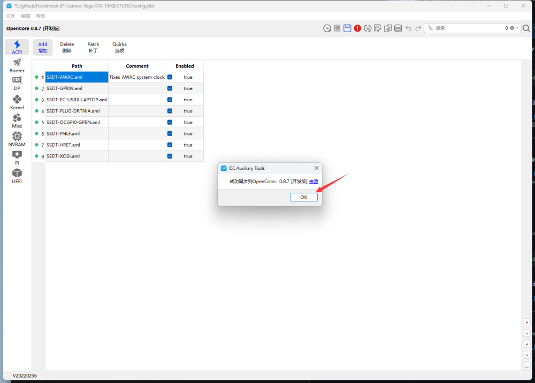Open the database icon in toolbar
Viewport: 535px width, 383px height.
(398, 28)
